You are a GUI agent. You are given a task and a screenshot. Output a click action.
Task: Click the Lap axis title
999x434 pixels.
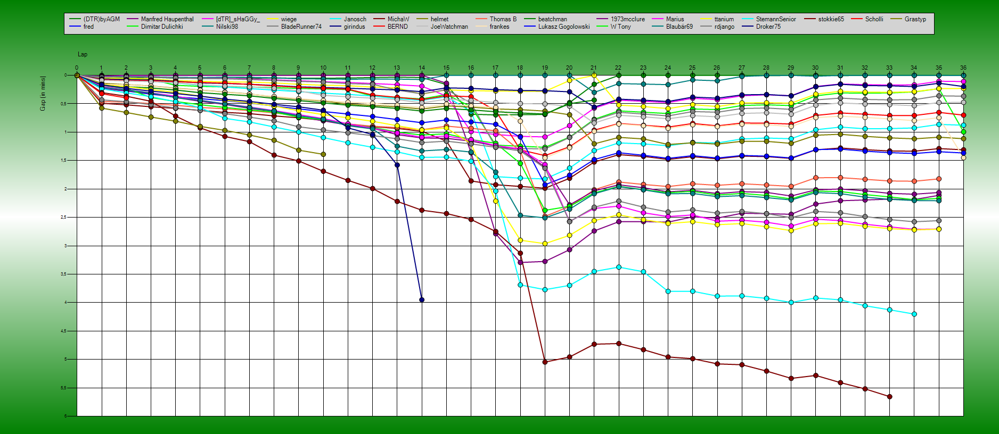click(x=83, y=54)
